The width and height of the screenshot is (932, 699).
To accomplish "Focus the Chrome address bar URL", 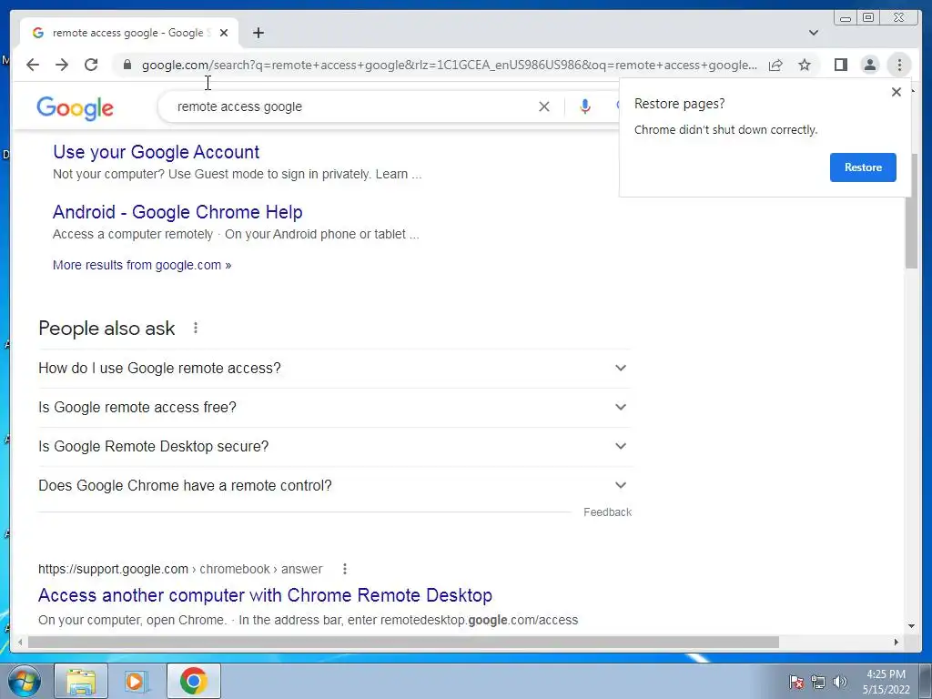I will point(449,65).
